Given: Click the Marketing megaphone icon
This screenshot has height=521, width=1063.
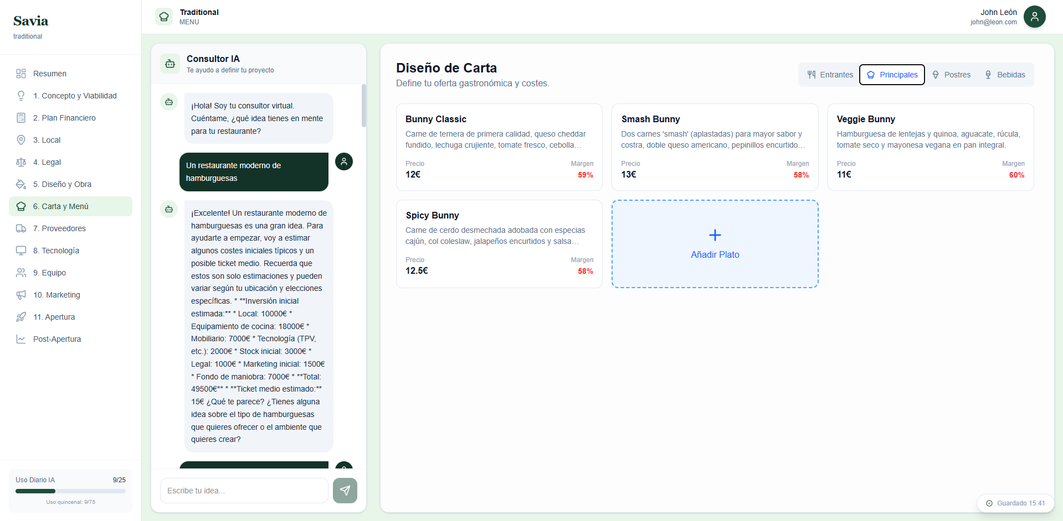Looking at the screenshot, I should 21,294.
